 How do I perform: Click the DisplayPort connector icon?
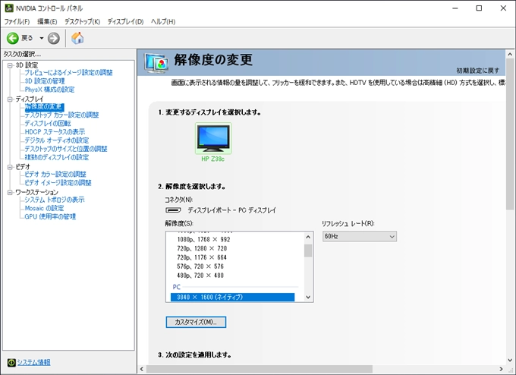tap(173, 210)
